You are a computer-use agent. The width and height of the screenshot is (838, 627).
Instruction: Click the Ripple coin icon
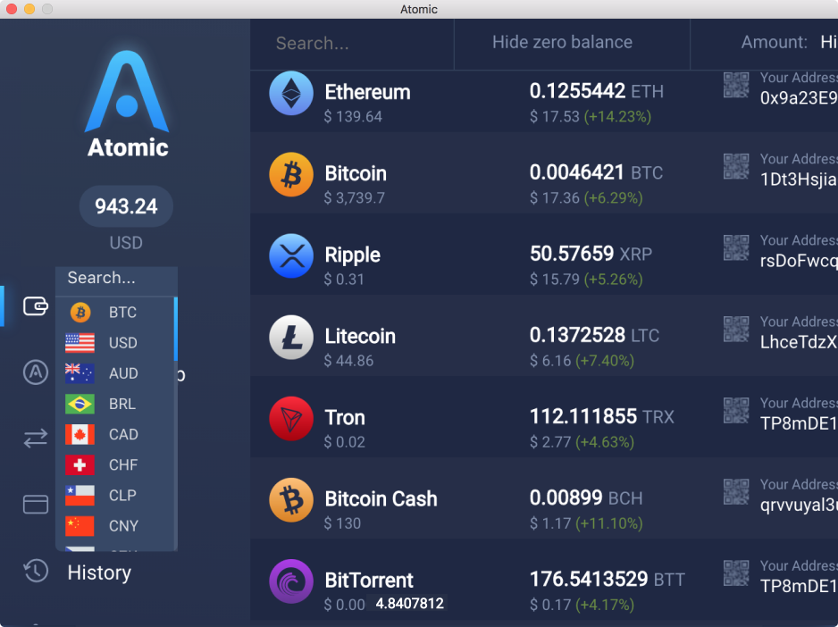point(291,256)
